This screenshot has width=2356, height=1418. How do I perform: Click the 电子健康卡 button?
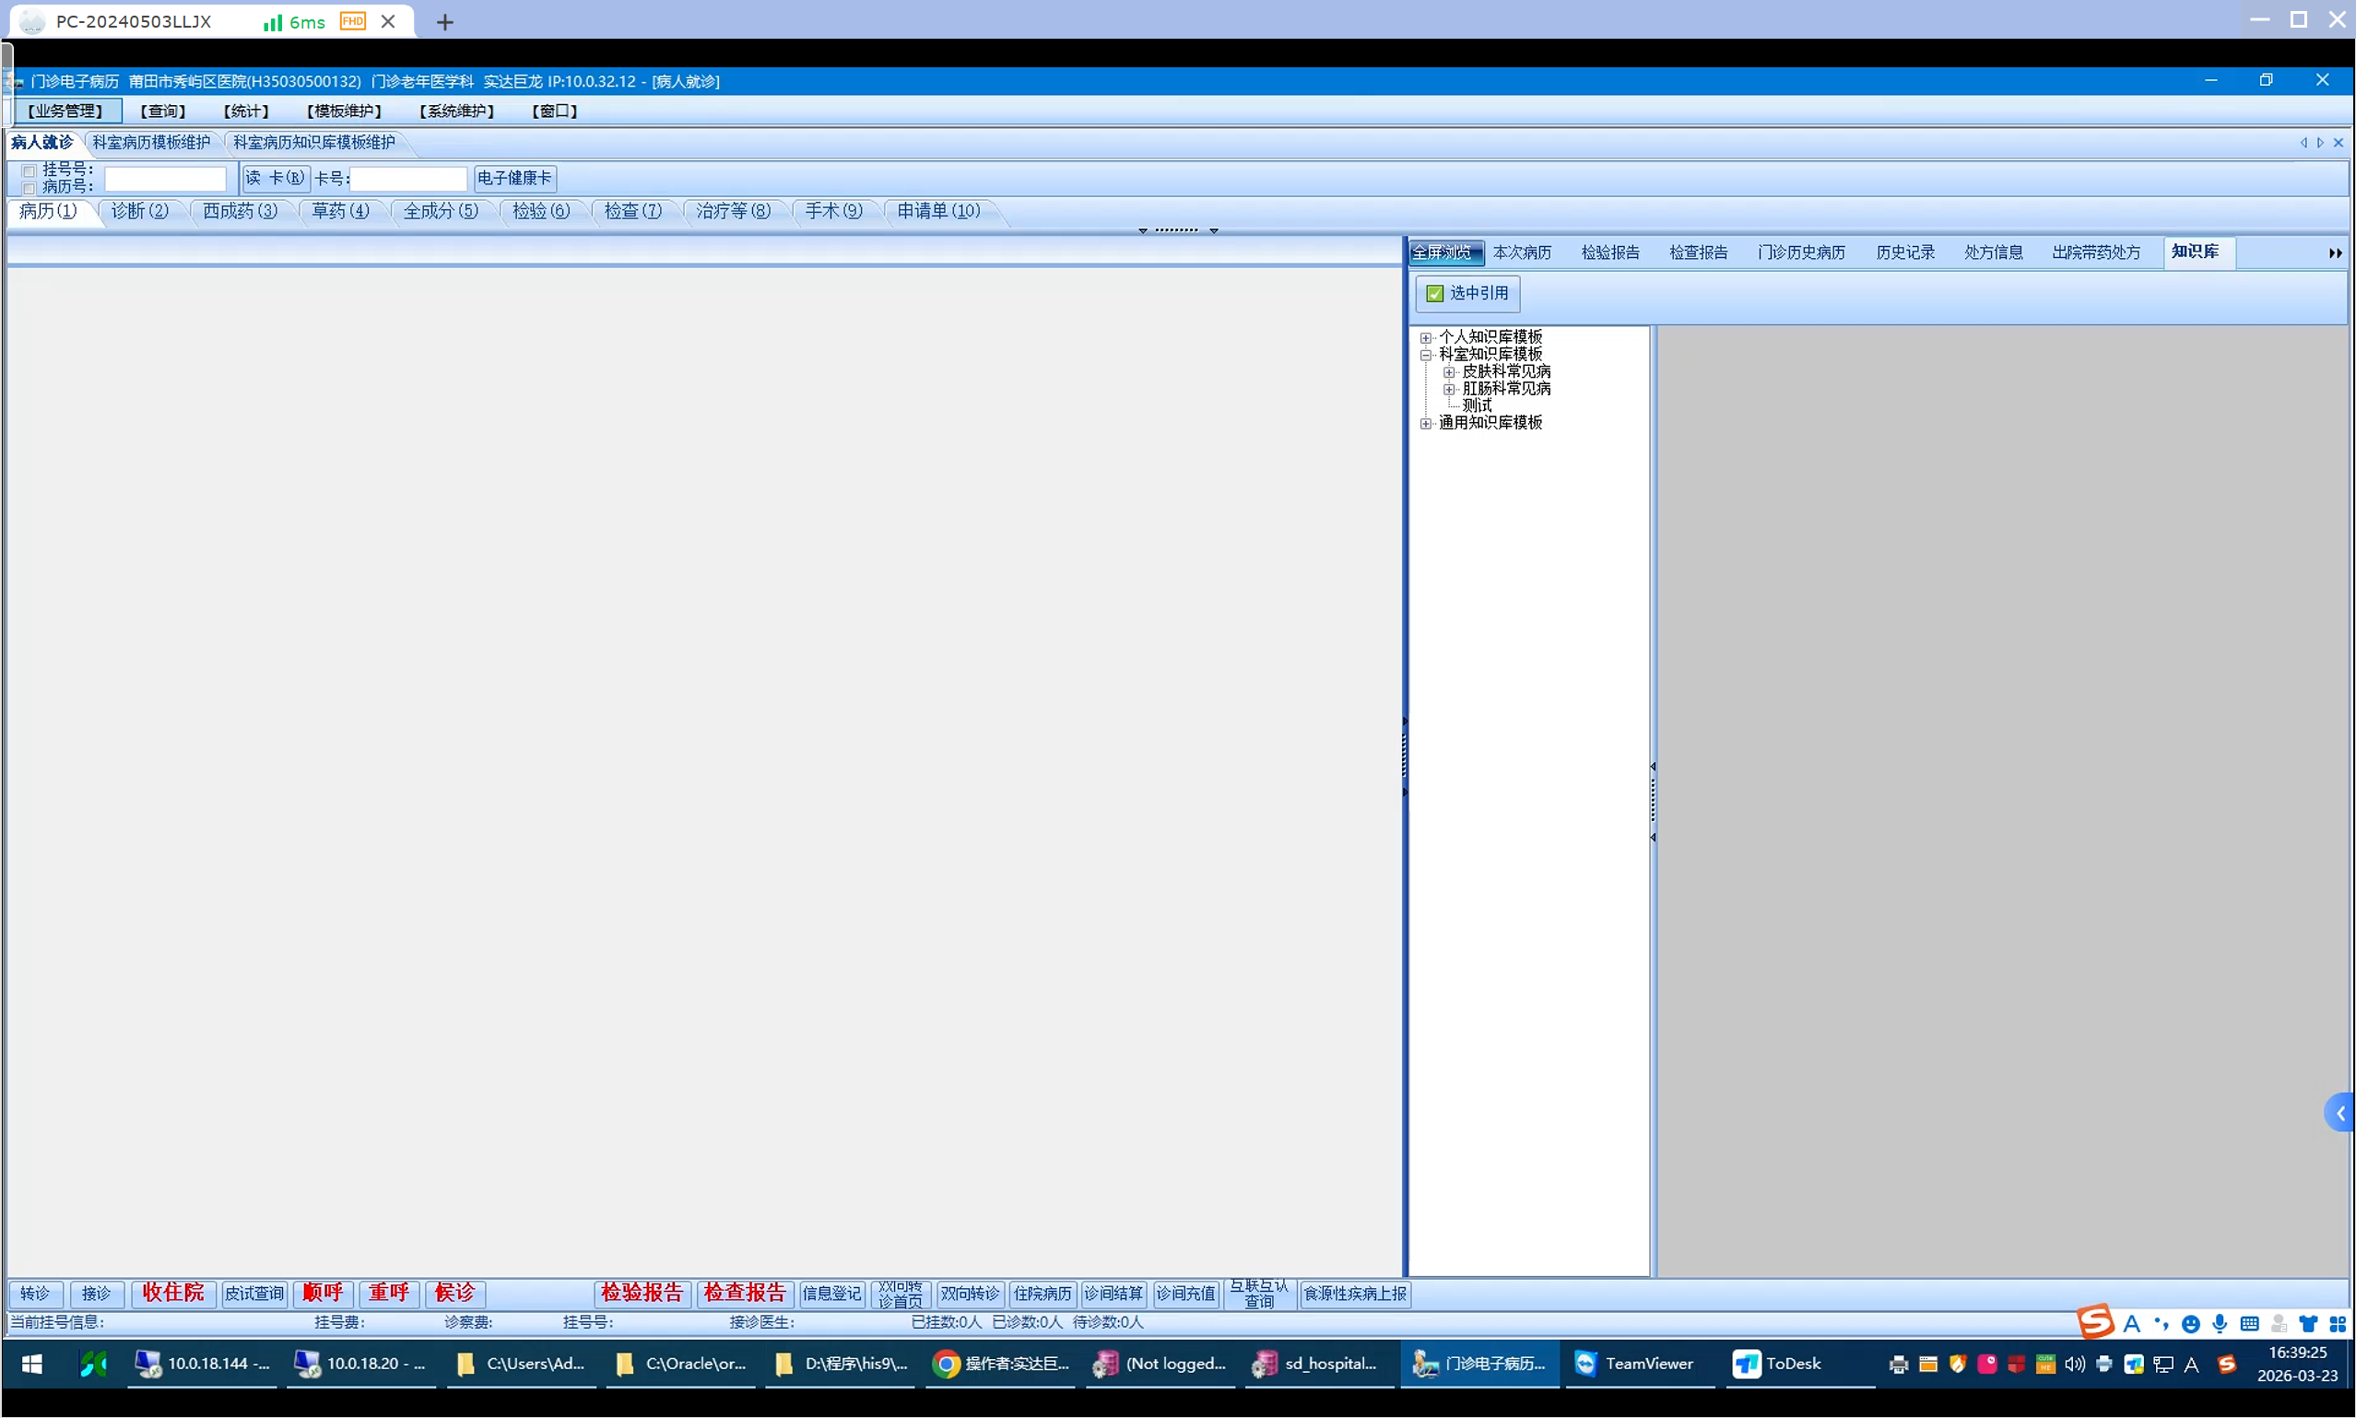click(x=514, y=178)
